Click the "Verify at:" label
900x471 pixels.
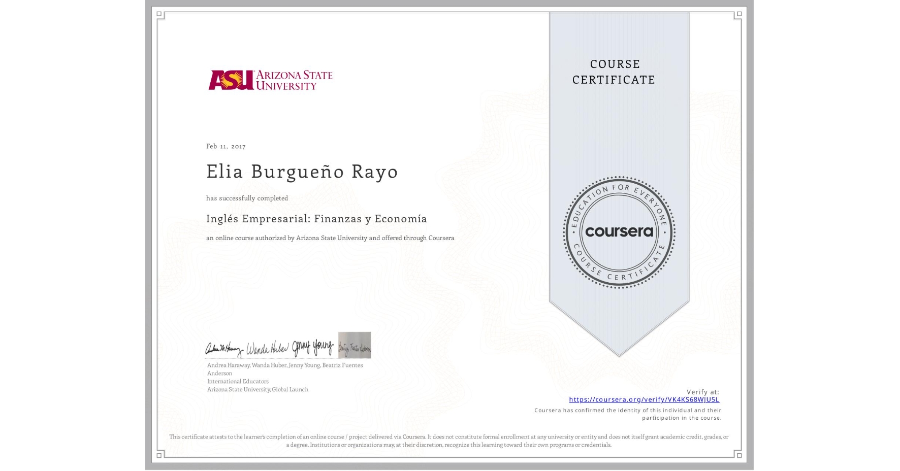pos(703,392)
